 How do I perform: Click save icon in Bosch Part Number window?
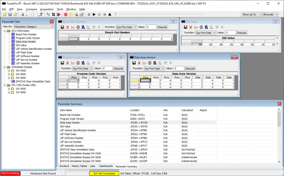point(62,27)
